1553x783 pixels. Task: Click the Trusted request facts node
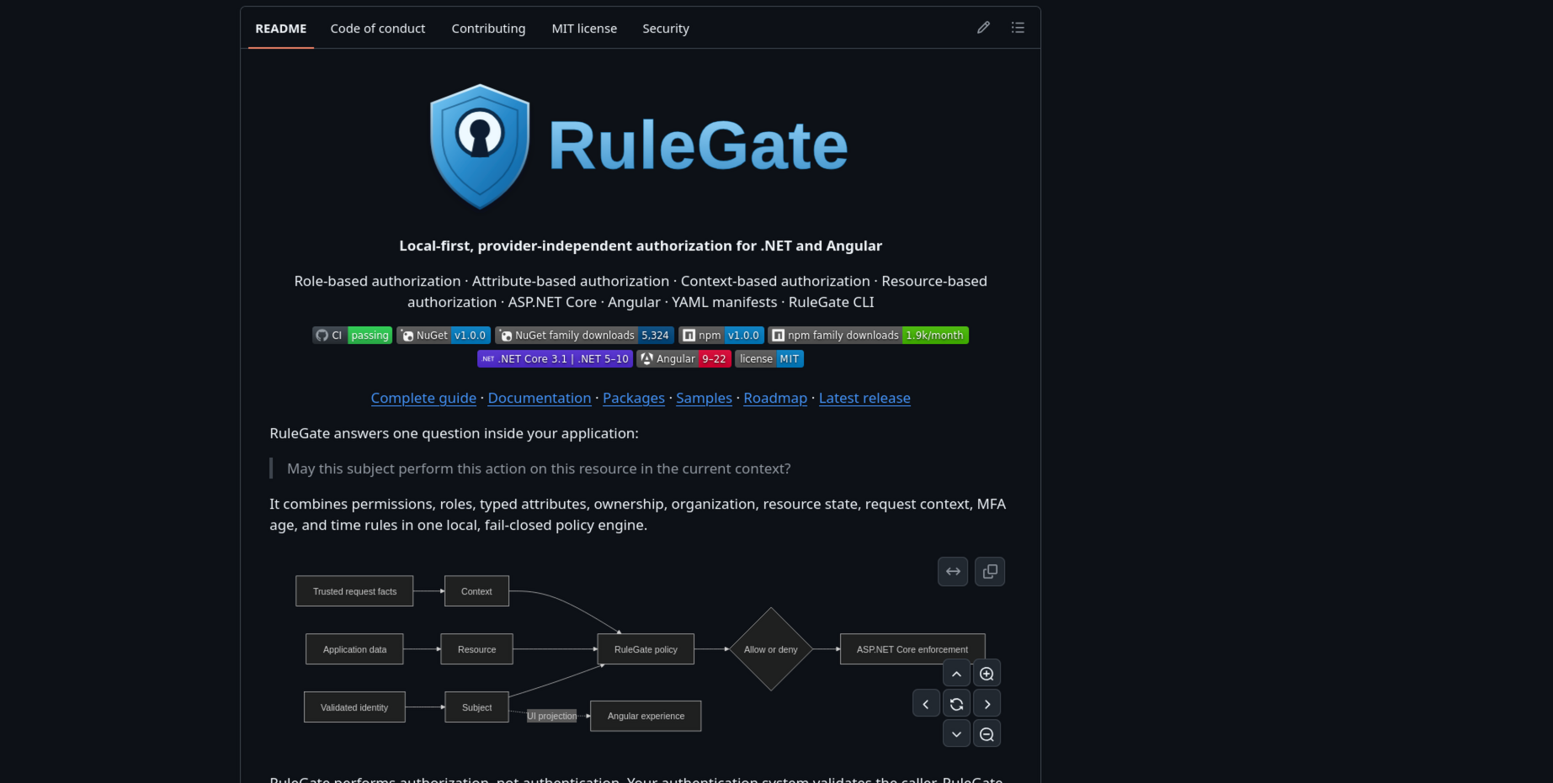[354, 591]
